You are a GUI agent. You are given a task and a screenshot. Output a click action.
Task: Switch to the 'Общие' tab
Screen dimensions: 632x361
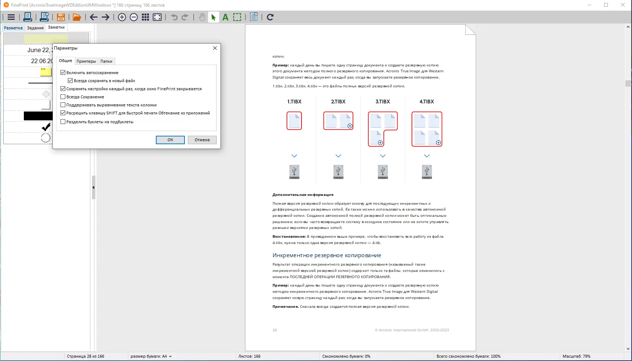(x=66, y=61)
